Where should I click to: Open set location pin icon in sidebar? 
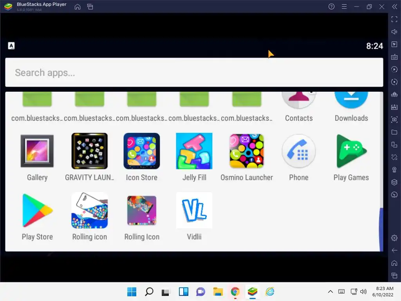(394, 170)
